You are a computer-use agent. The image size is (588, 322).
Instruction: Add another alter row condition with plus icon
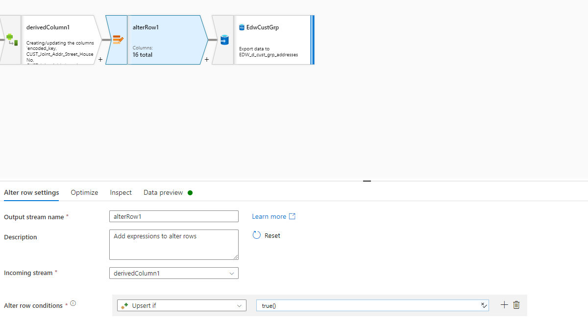[x=504, y=305]
